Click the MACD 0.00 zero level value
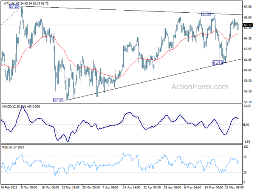The height and width of the screenshot is (191, 255). tap(246, 124)
